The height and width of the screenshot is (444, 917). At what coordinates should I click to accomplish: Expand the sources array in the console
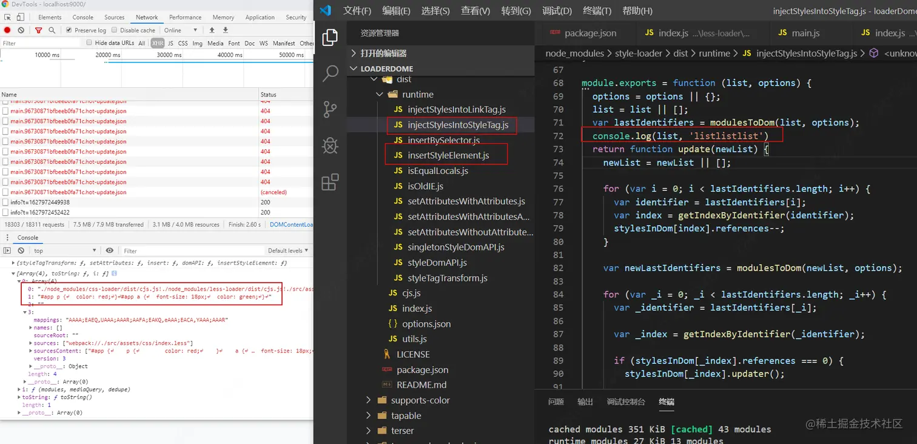click(31, 343)
